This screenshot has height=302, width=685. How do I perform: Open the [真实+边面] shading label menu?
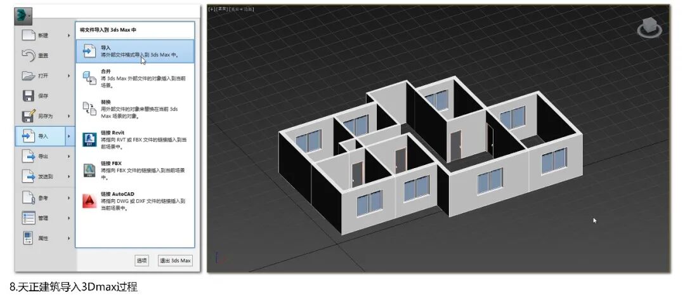click(x=242, y=9)
